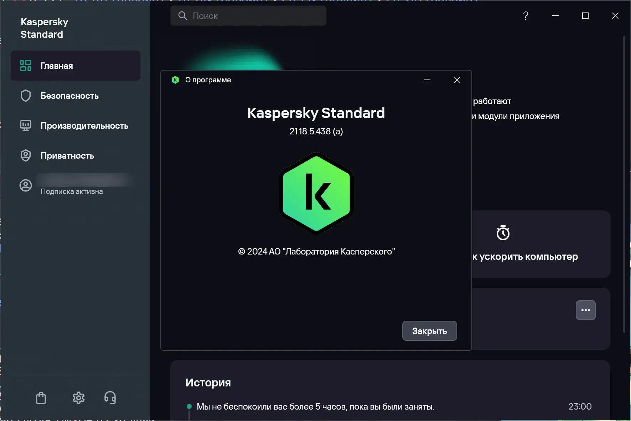The image size is (631, 421).
Task: Click the Подписка активна account status
Action: [x=72, y=191]
